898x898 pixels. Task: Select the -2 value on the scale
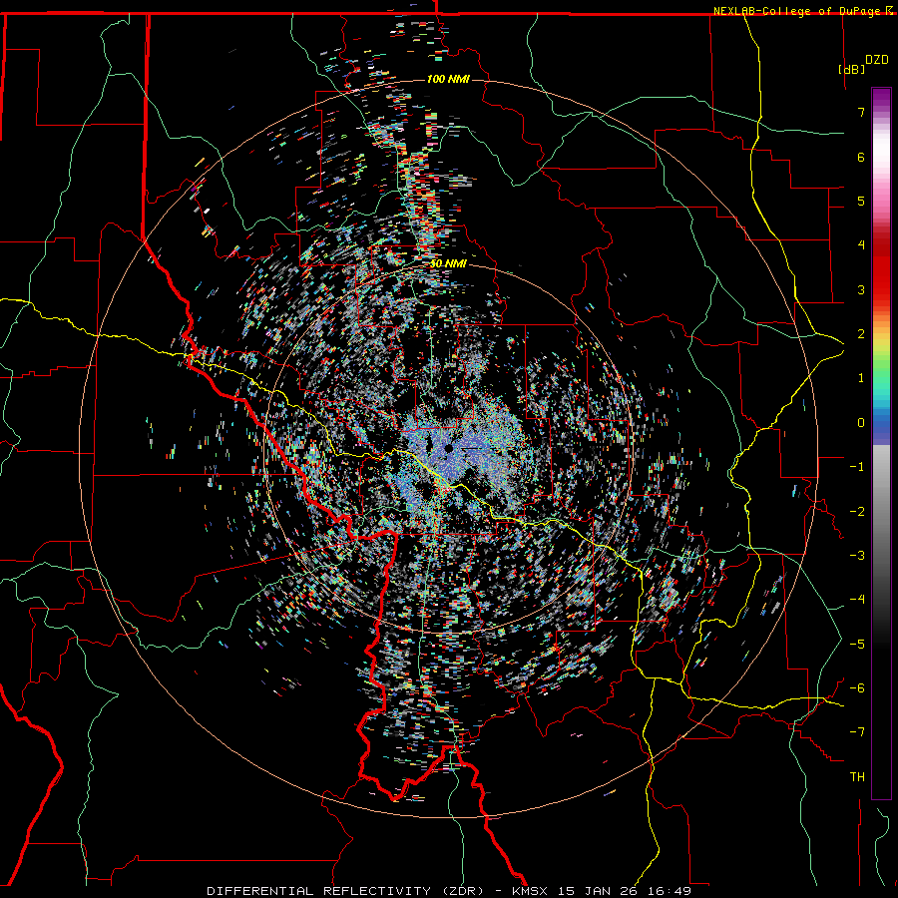click(857, 512)
